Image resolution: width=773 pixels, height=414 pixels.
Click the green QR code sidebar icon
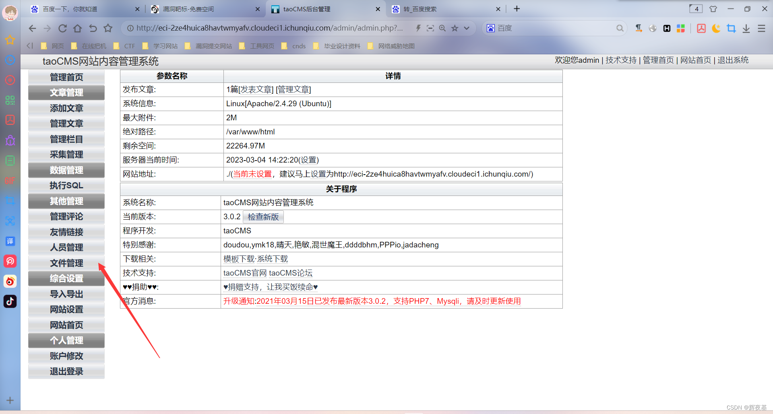10,100
